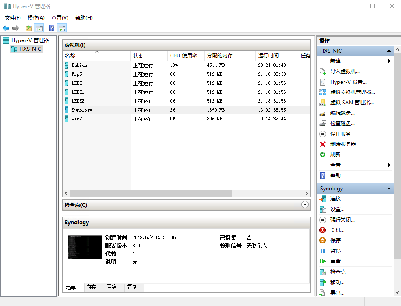Collapse the HXS-NIC actions section
Image resolution: width=401 pixels, height=306 pixels.
[389, 51]
